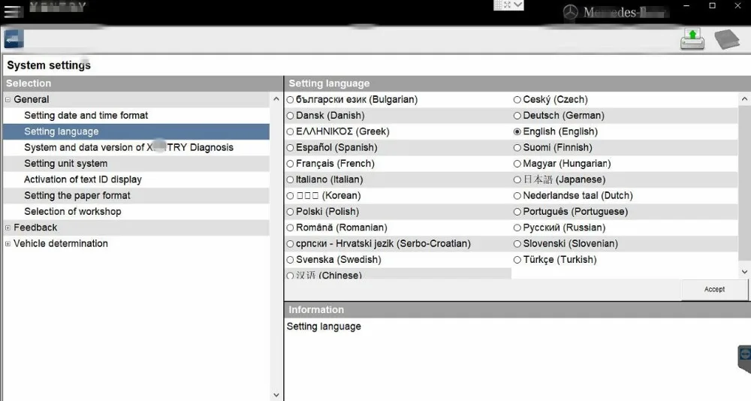This screenshot has width=751, height=401.
Task: Open the dropdown arrow in title bar
Action: (x=518, y=5)
